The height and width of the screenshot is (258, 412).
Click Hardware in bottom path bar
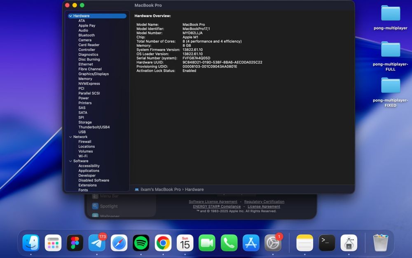click(x=194, y=189)
